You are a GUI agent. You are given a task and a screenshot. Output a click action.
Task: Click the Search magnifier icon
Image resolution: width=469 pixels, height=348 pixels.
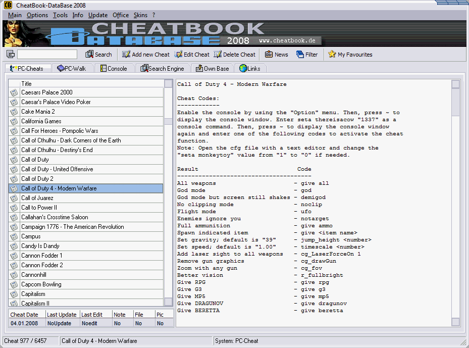(x=89, y=54)
